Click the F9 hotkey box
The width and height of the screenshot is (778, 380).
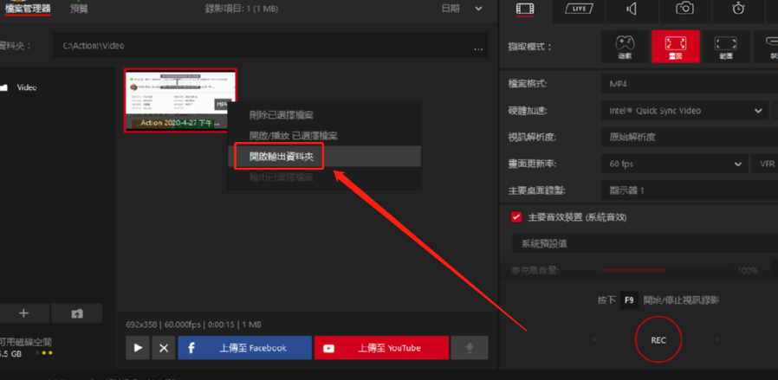point(629,300)
